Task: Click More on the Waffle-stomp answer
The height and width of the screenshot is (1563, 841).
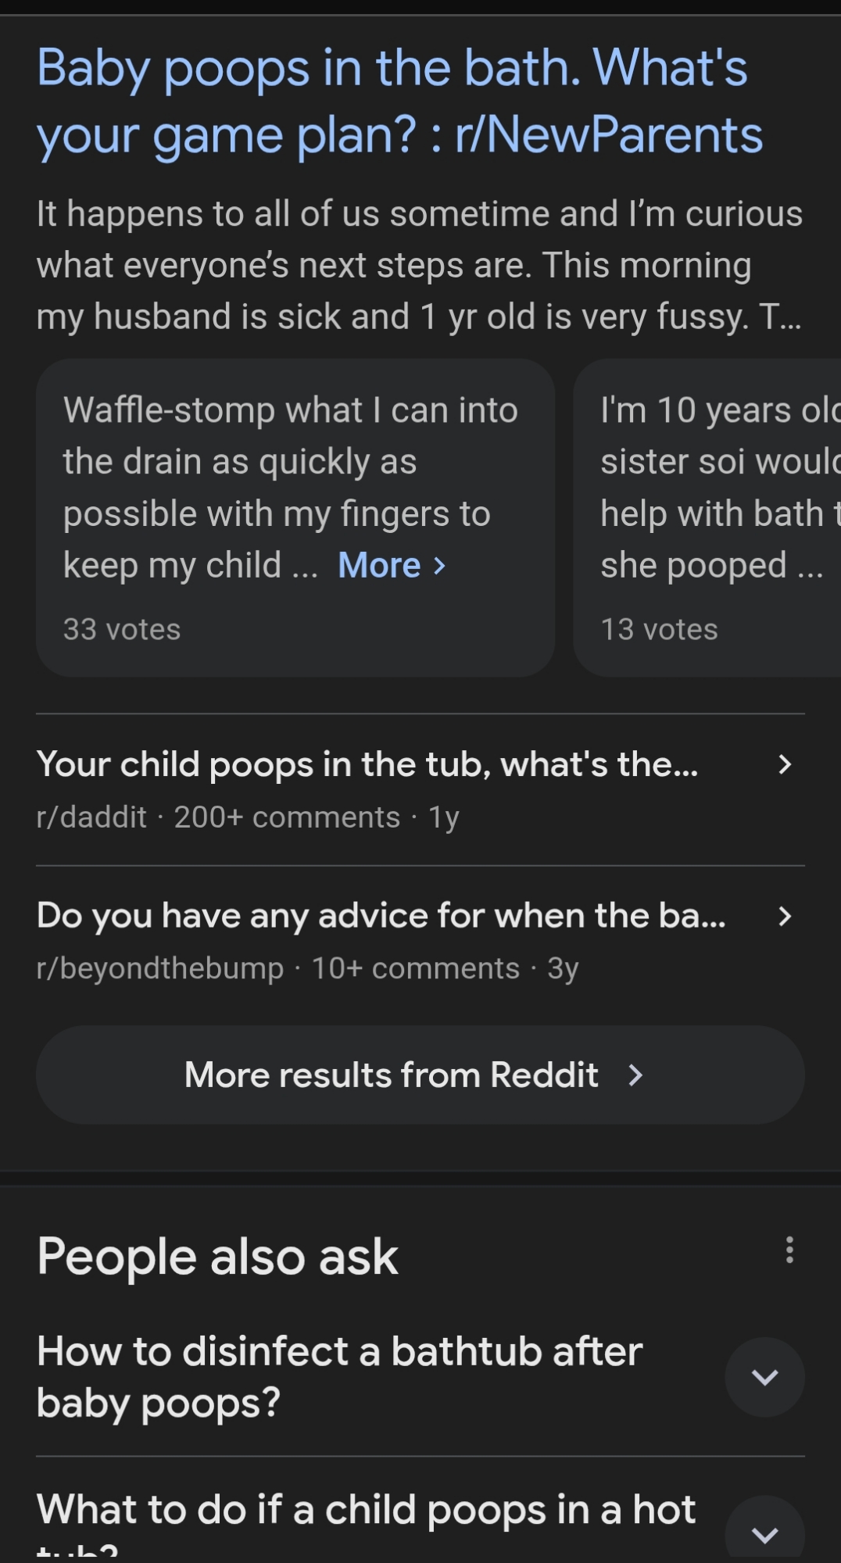Action: (x=379, y=566)
